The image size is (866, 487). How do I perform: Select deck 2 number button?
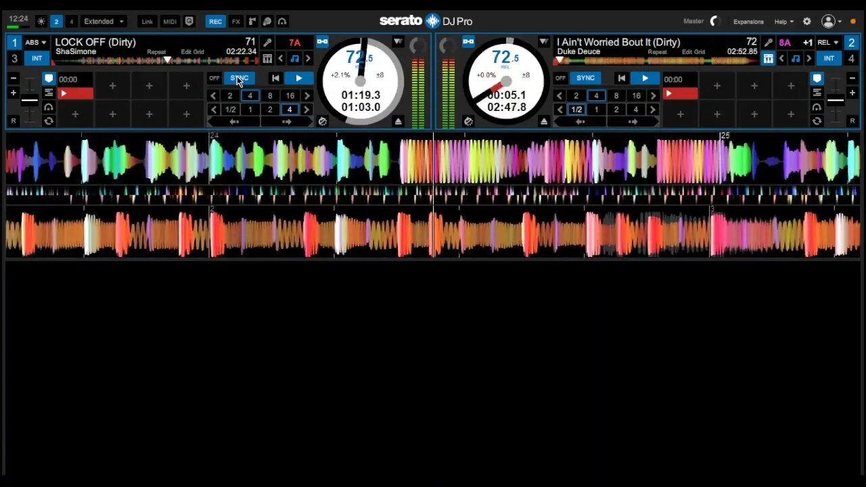click(x=852, y=43)
